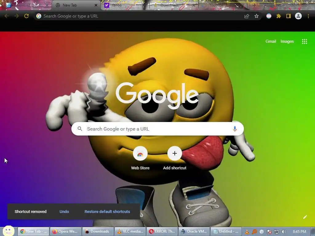Open the Start menu smiley button
This screenshot has width=315, height=236.
coord(8,231)
